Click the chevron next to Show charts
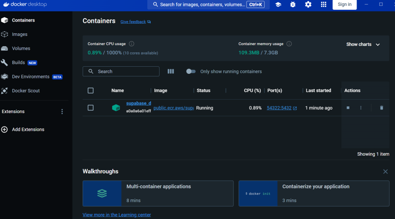This screenshot has width=395, height=219. [378, 45]
